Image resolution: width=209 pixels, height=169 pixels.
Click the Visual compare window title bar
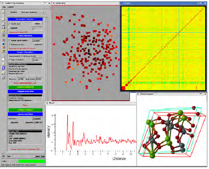point(172,94)
